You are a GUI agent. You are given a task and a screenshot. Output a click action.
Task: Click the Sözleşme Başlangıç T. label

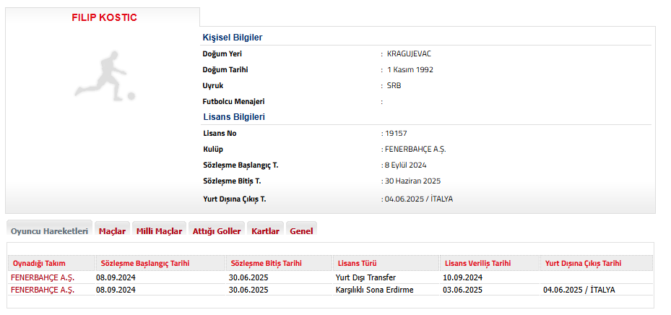click(x=241, y=165)
